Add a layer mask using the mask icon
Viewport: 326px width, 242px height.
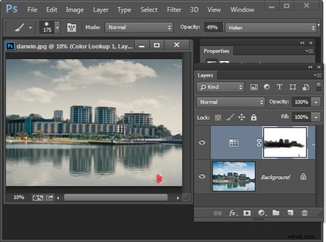tap(247, 213)
